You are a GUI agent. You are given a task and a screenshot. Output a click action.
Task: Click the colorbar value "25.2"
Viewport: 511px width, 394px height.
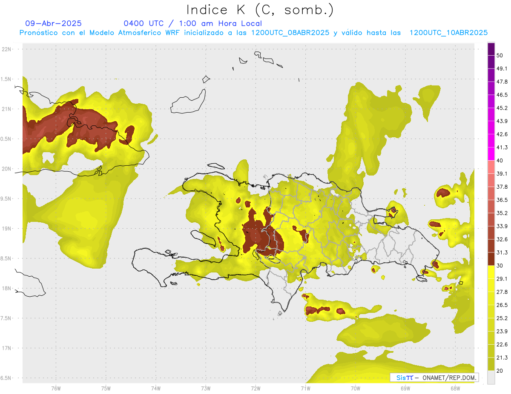coord(502,318)
